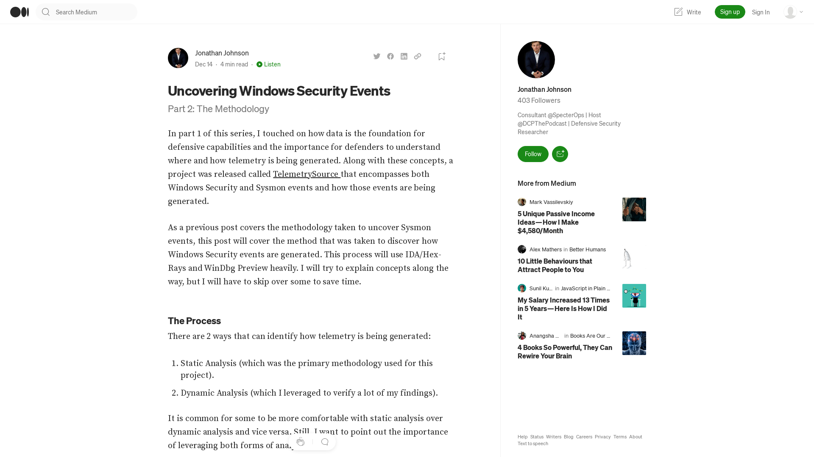Click the comment/response icon
Viewport: 814px width, 457px height.
point(324,441)
